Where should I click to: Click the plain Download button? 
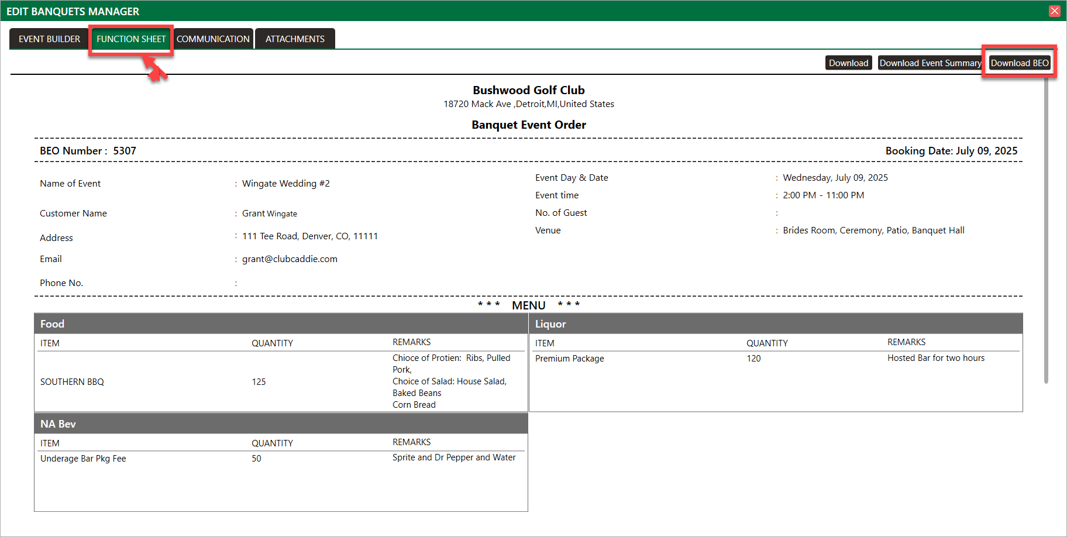coord(848,63)
